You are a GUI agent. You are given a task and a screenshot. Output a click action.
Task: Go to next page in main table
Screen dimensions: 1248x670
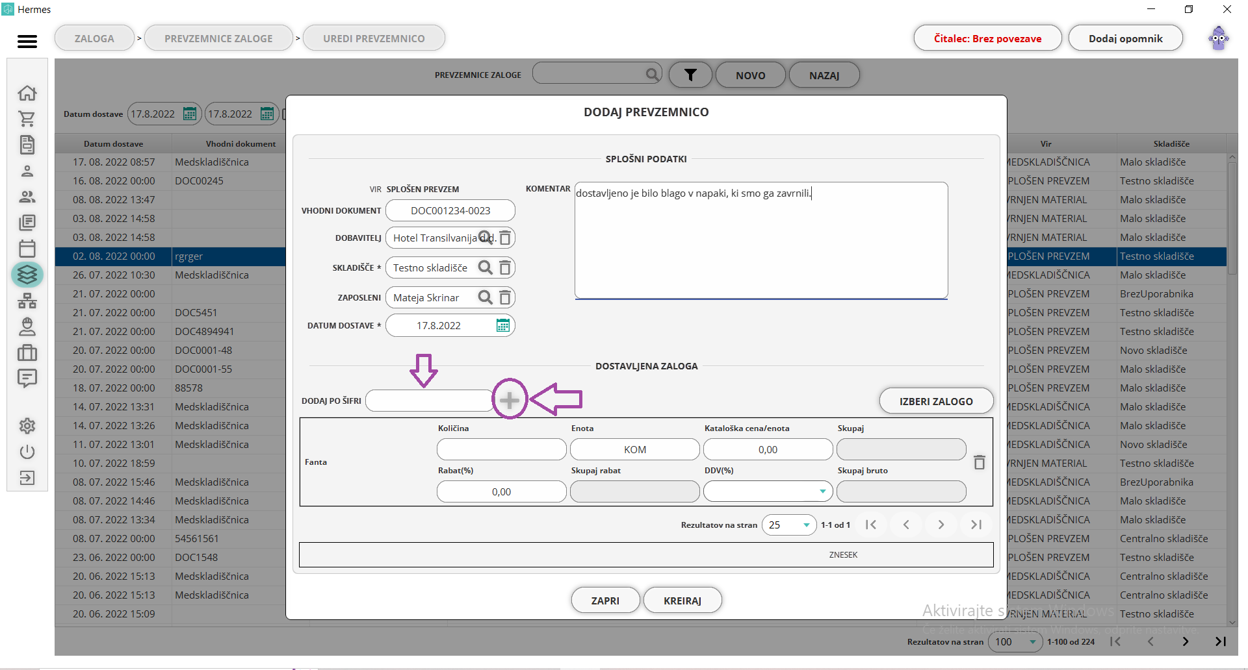[1185, 641]
